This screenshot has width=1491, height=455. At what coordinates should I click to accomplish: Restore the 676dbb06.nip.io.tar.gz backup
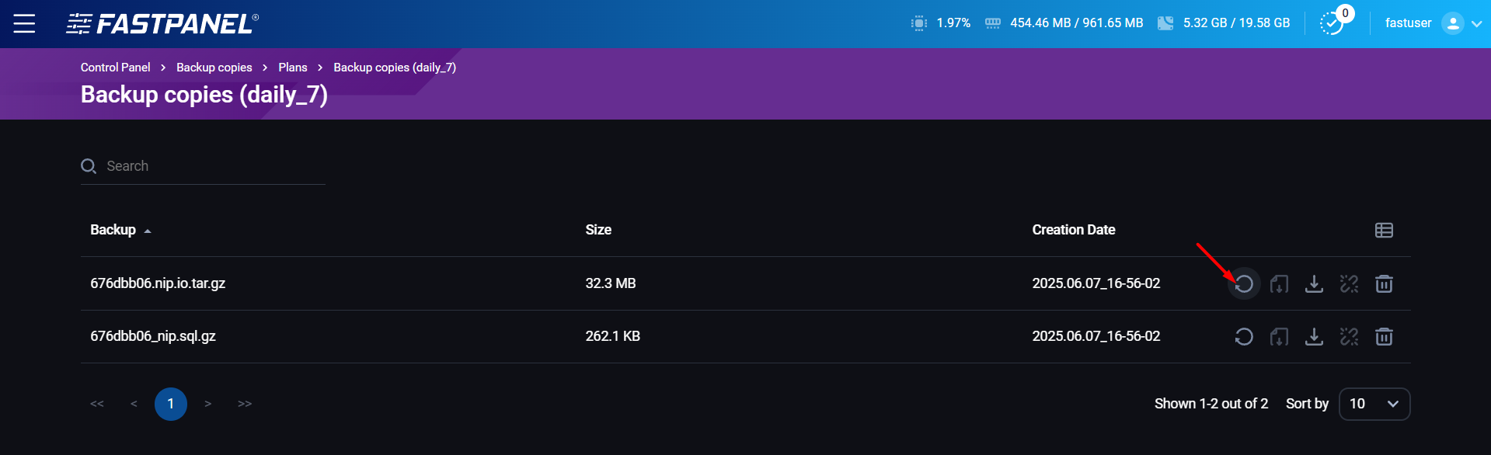[1244, 284]
